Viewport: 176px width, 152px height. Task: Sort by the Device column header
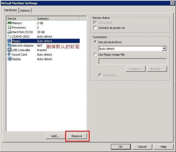point(21,19)
